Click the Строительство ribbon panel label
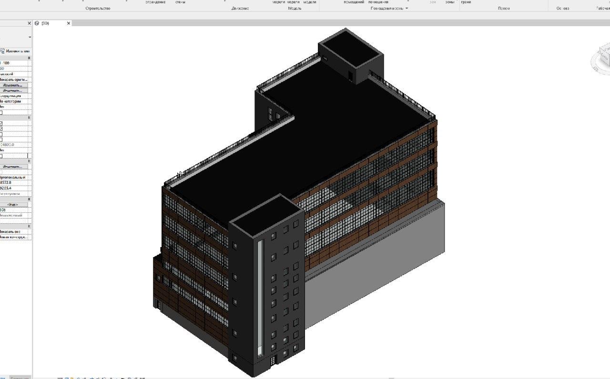Image resolution: width=610 pixels, height=379 pixels. [x=98, y=9]
